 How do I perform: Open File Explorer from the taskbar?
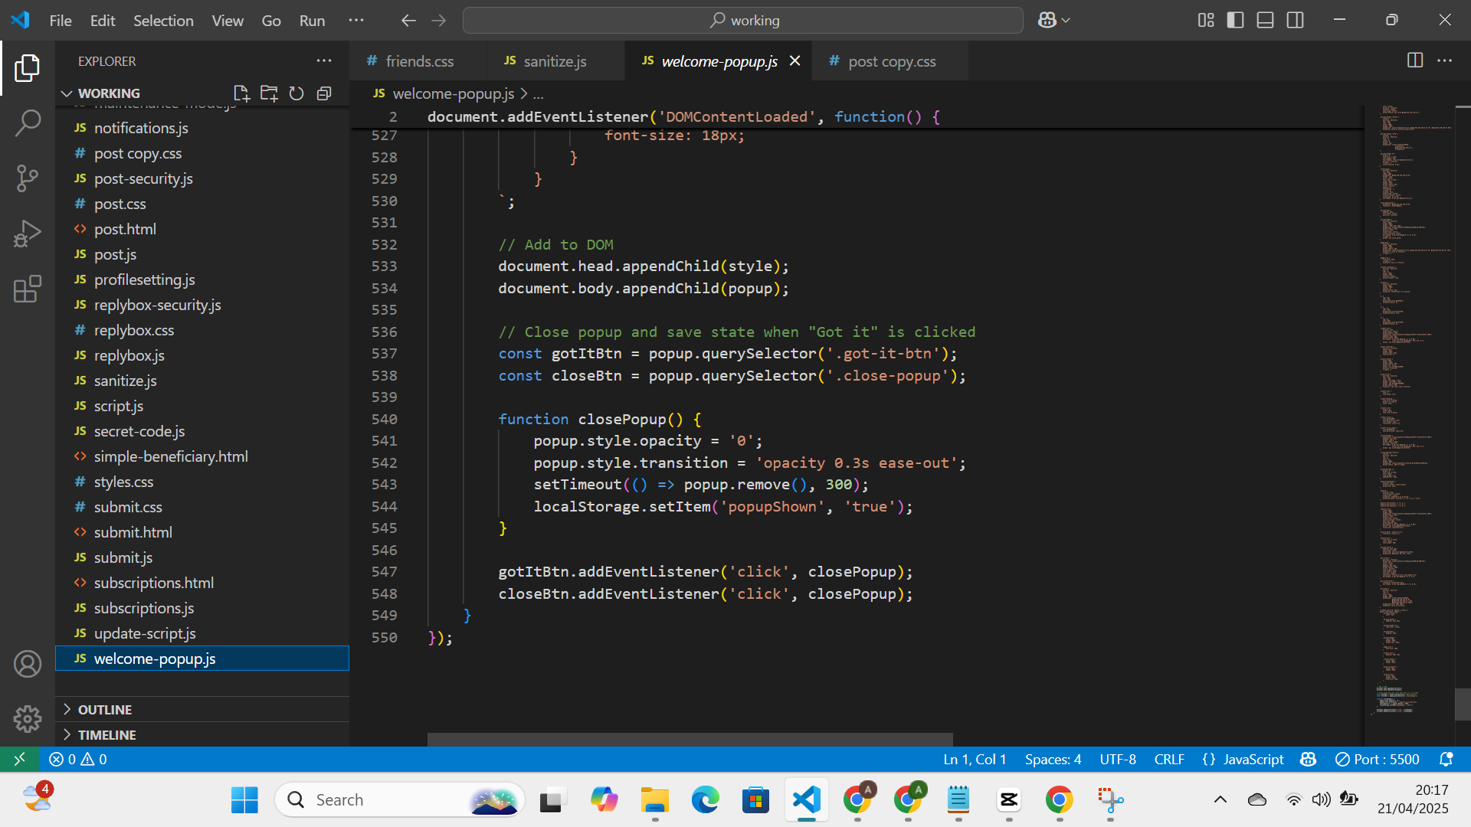[654, 800]
